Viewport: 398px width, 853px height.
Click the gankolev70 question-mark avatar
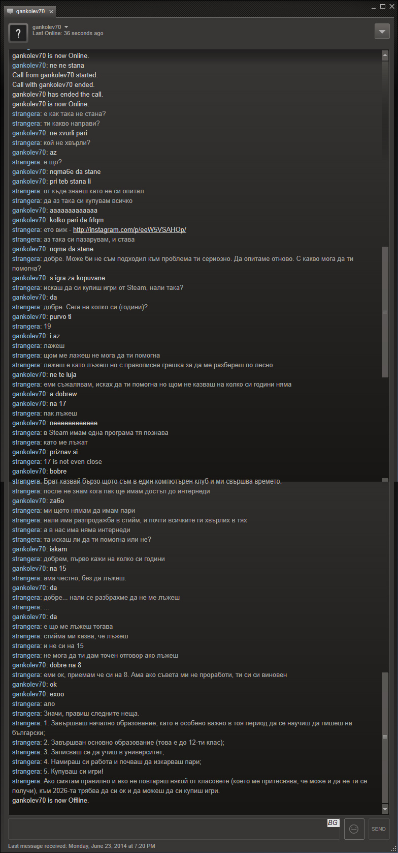click(18, 33)
